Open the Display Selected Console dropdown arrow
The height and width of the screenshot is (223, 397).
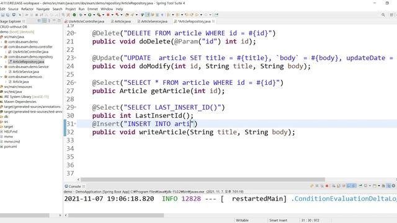coord(370,186)
